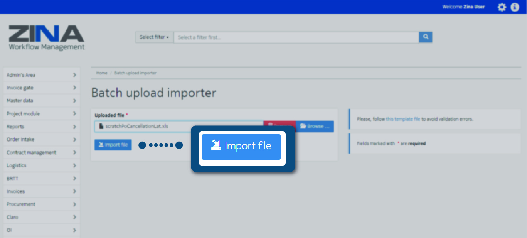Click the ZINA Workflow Management logo
This screenshot has height=238, width=527.
pos(46,38)
